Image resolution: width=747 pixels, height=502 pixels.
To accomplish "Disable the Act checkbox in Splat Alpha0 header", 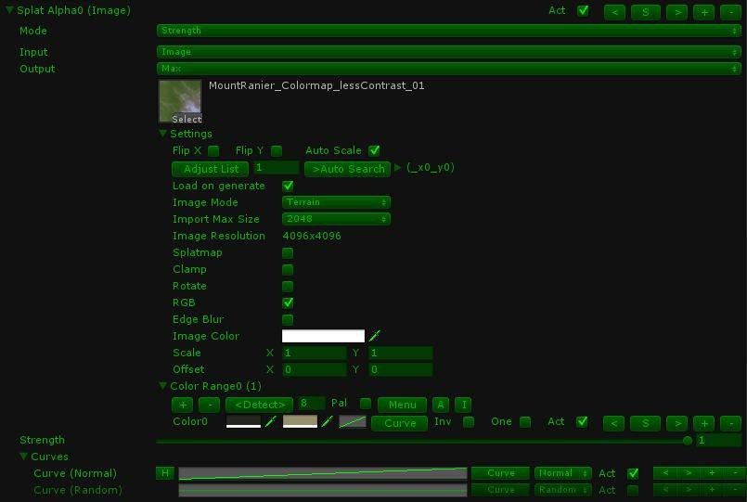I will [x=583, y=11].
